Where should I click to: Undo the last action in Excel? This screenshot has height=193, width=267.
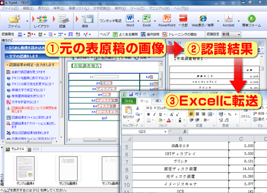click(x=137, y=94)
